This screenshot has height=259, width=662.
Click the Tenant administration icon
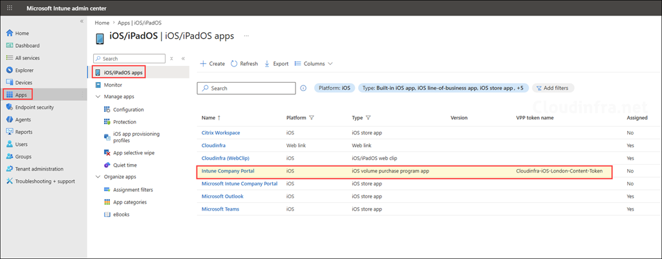pyautogui.click(x=10, y=169)
